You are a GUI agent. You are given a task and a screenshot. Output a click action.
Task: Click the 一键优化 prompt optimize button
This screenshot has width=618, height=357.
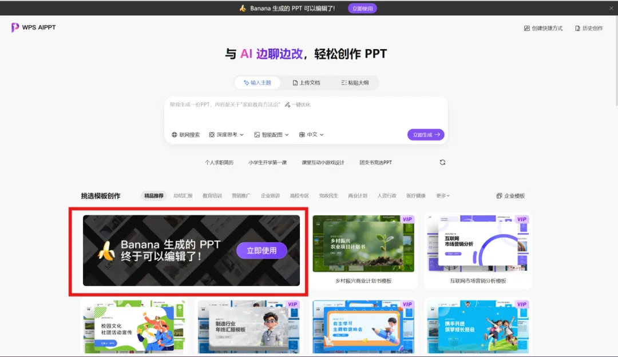pyautogui.click(x=298, y=105)
